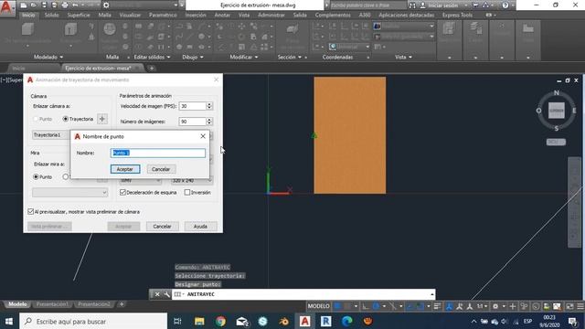Toggle the Inversión checkbox
This screenshot has height=329, width=585.
(187, 193)
